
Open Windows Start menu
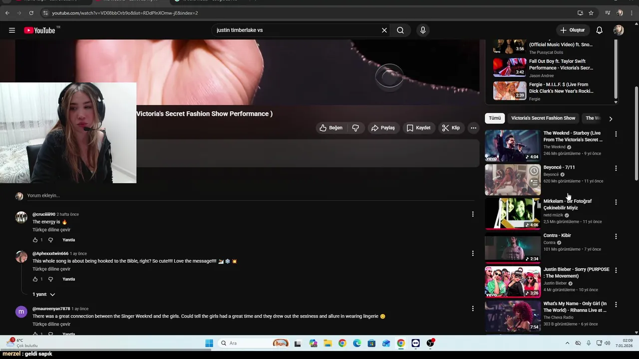(209, 343)
